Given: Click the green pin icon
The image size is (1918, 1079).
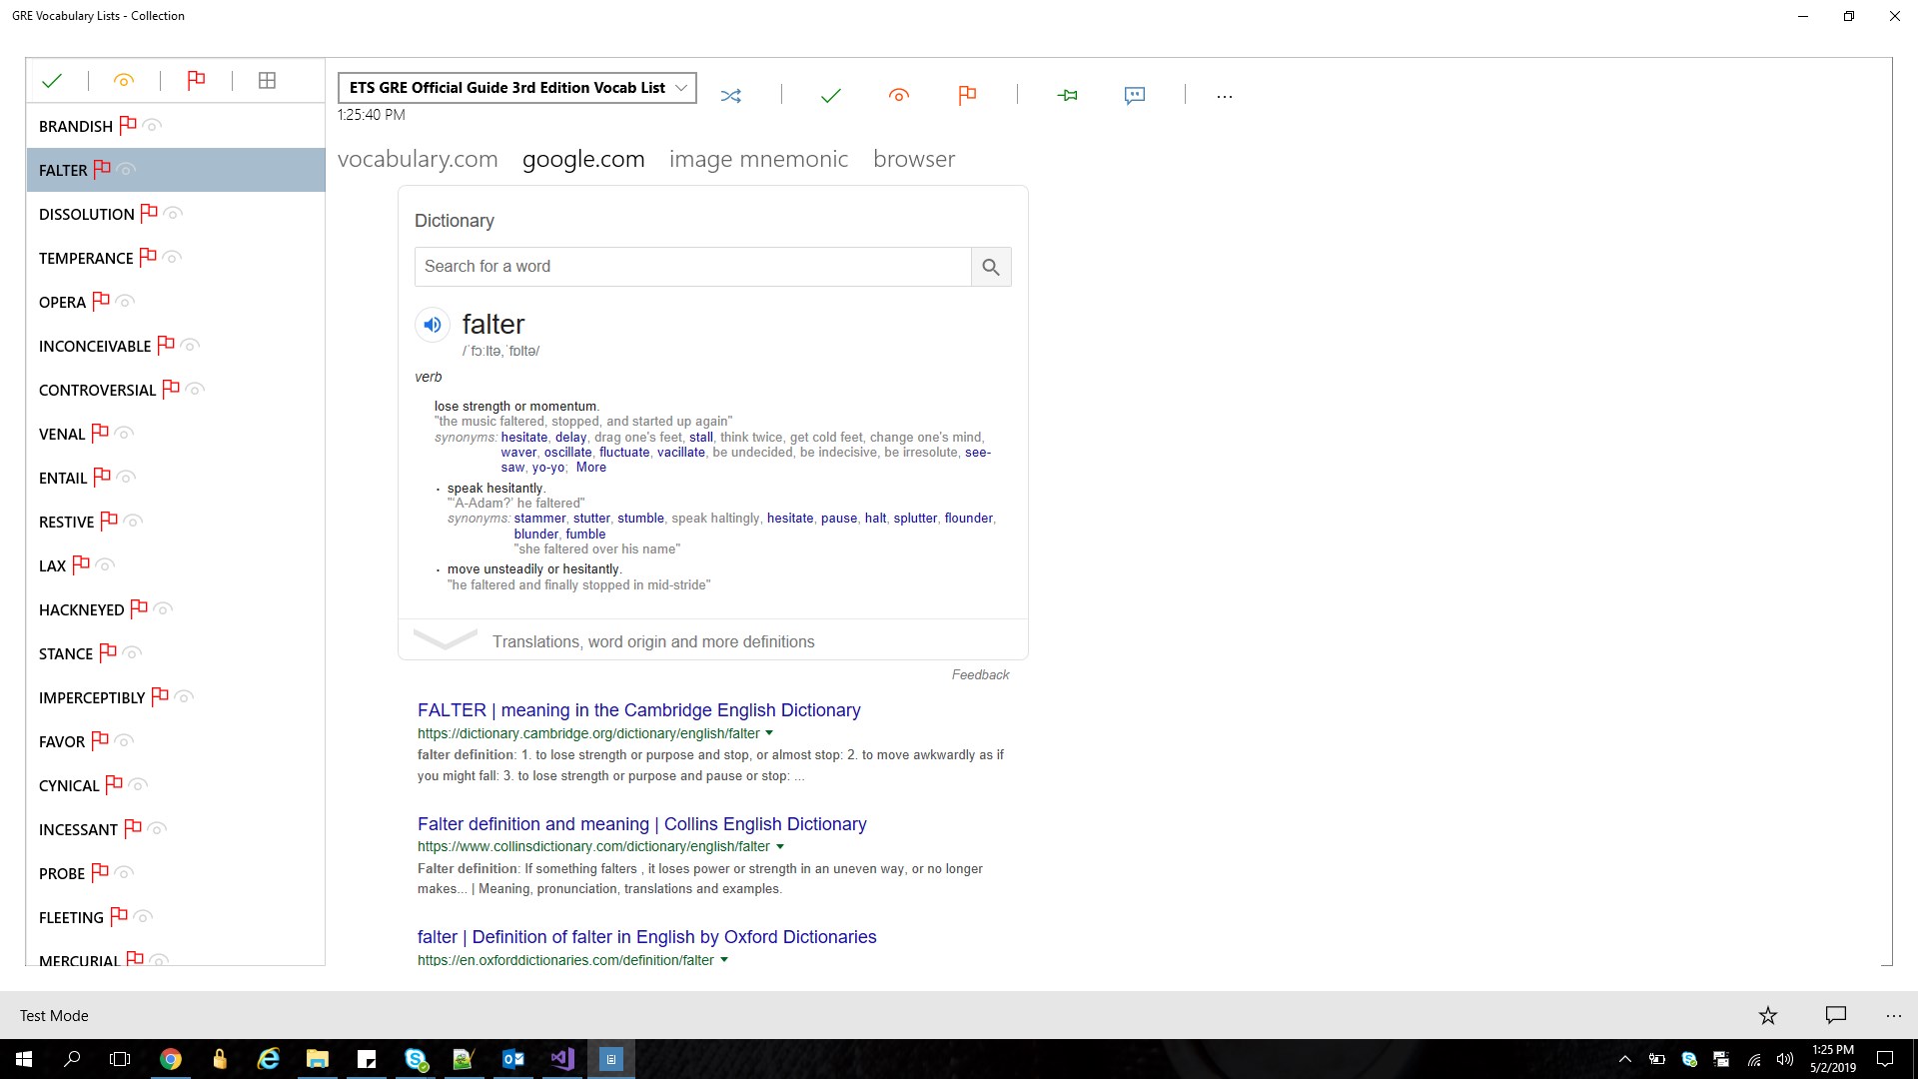Looking at the screenshot, I should (1067, 96).
